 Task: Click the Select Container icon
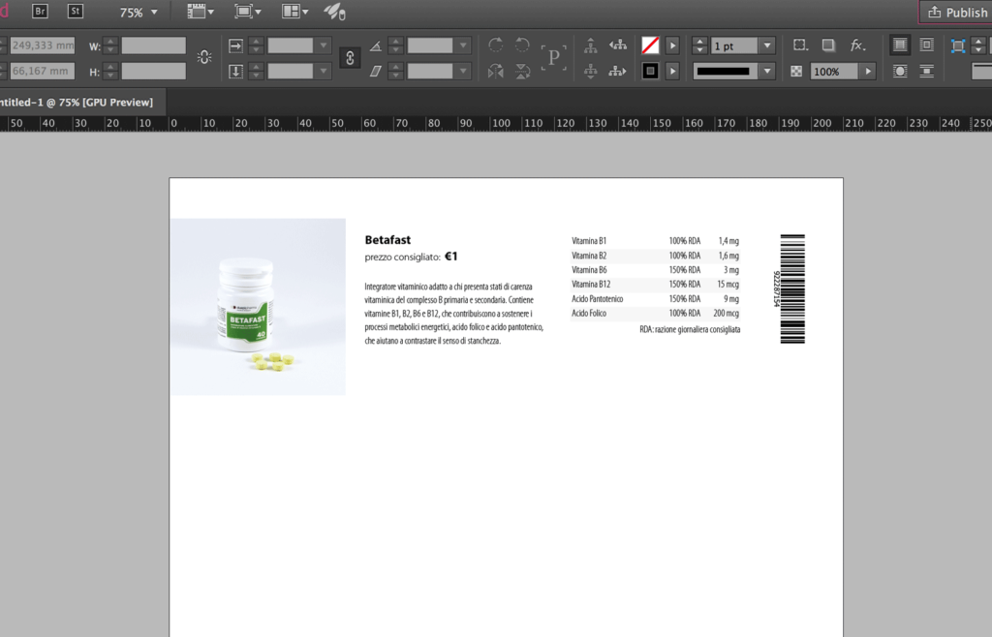click(x=590, y=45)
